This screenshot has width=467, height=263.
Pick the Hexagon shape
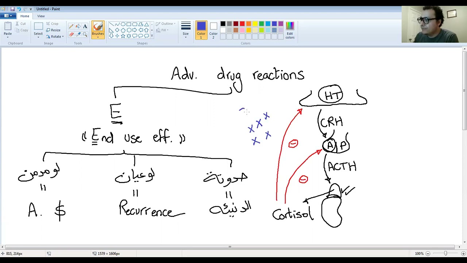pyautogui.click(x=129, y=30)
